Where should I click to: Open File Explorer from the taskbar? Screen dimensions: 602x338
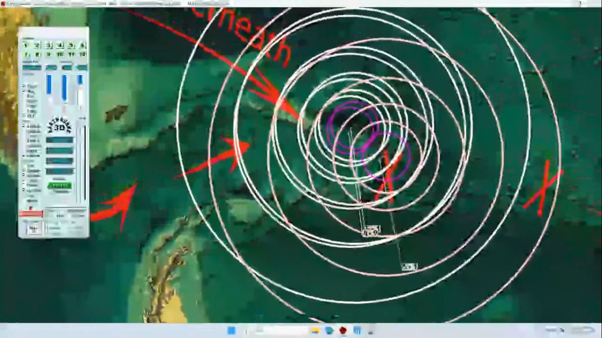(315, 330)
